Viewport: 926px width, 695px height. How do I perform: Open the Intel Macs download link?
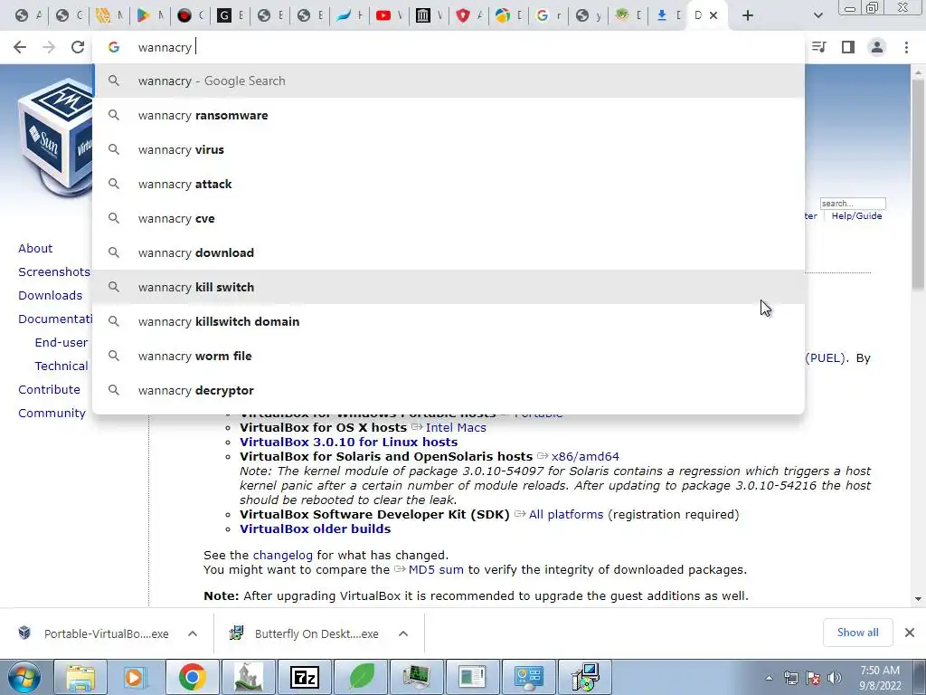tap(456, 427)
